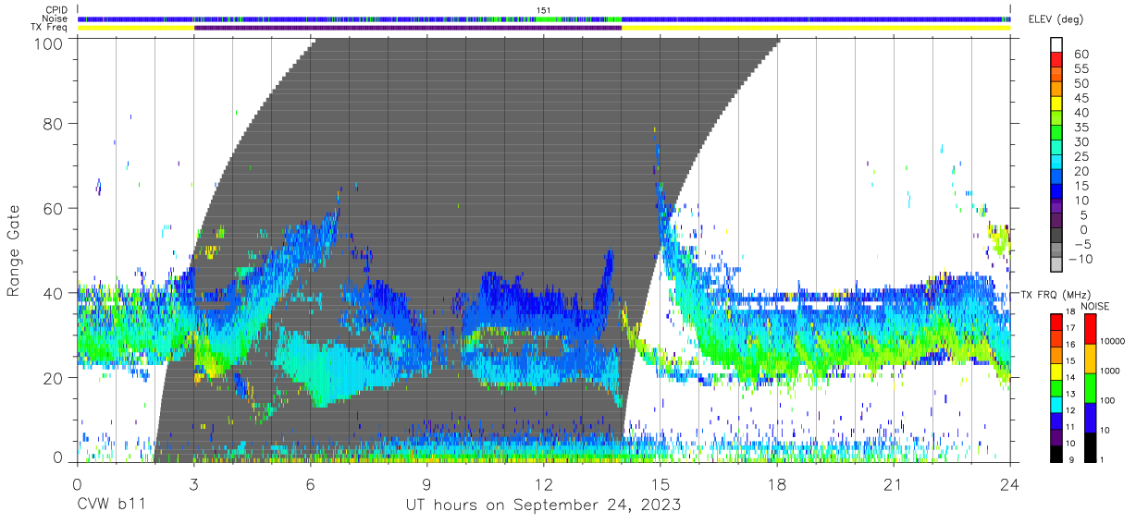Screen dimensions: 1136x524
Task: Click the NOISE legend title
Action: [1096, 306]
